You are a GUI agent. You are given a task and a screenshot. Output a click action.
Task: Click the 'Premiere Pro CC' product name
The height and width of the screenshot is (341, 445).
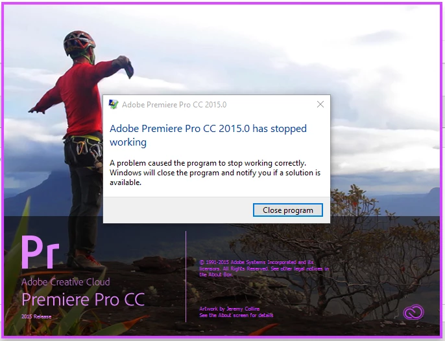point(83,300)
